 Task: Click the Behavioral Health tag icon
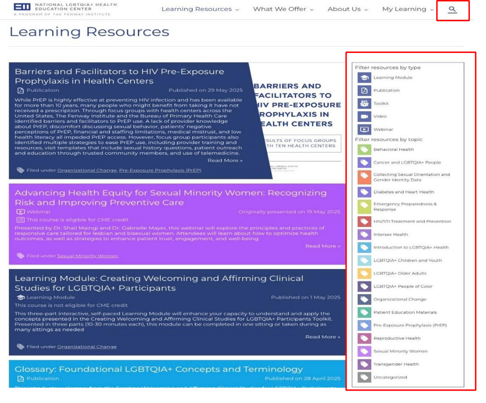click(364, 150)
